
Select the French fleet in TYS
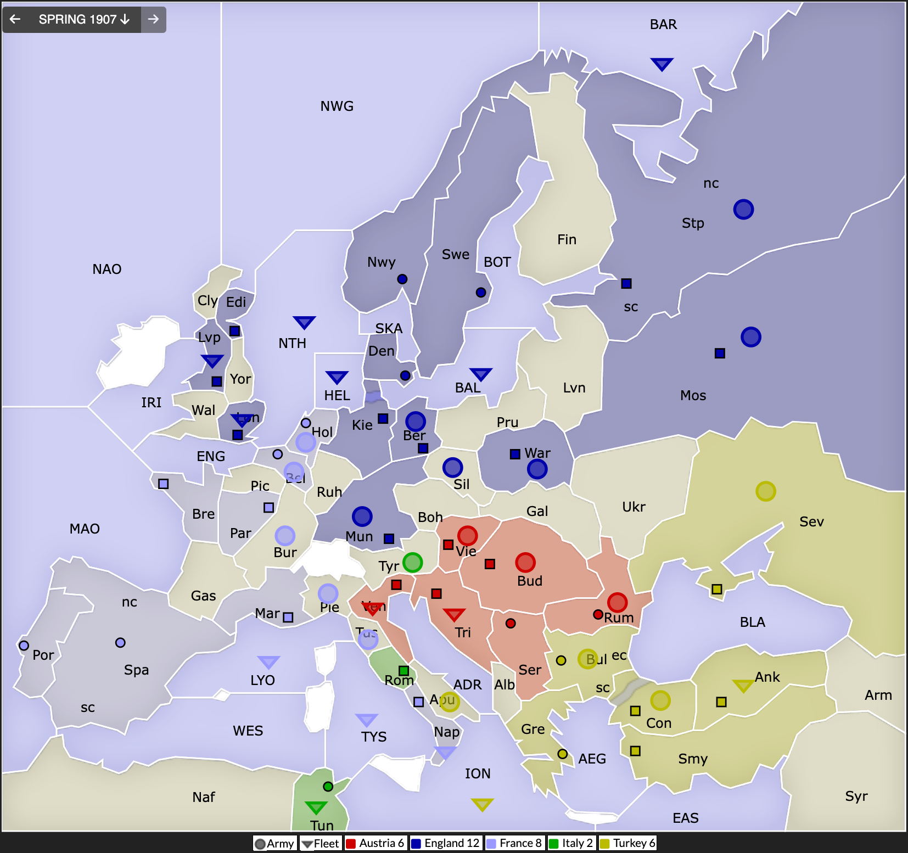(x=367, y=720)
